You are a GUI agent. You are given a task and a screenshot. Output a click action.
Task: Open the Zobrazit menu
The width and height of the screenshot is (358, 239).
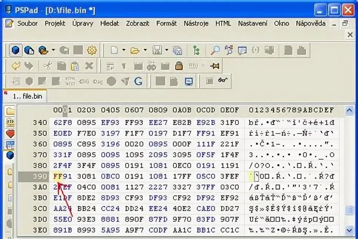[137, 23]
